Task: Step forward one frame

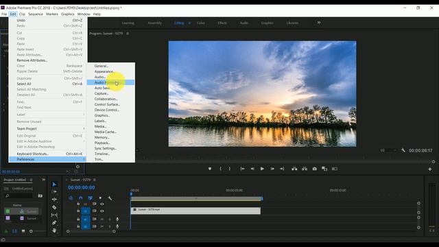Action: (x=272, y=169)
